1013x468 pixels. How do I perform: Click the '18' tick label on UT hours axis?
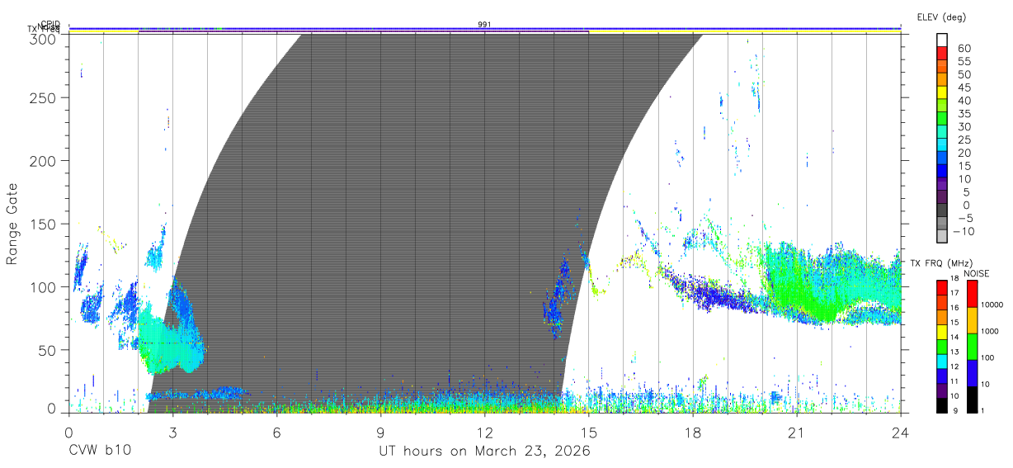tap(692, 432)
